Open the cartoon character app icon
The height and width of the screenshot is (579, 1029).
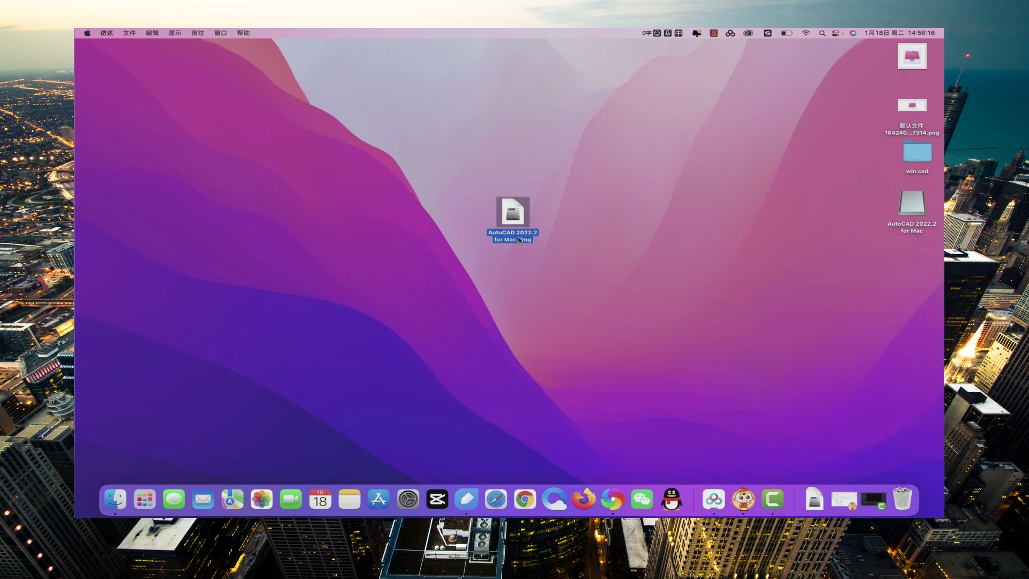tap(743, 499)
